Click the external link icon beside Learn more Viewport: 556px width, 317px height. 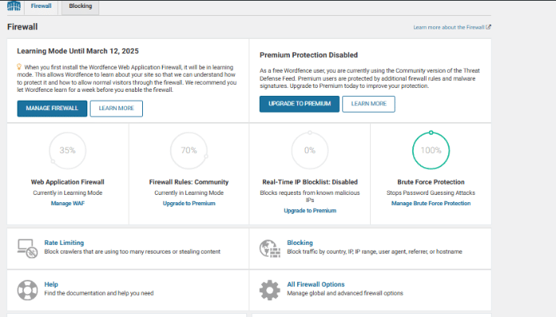[x=488, y=27]
